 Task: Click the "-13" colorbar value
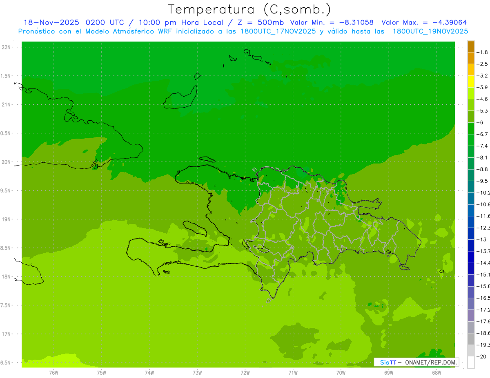[481, 239]
